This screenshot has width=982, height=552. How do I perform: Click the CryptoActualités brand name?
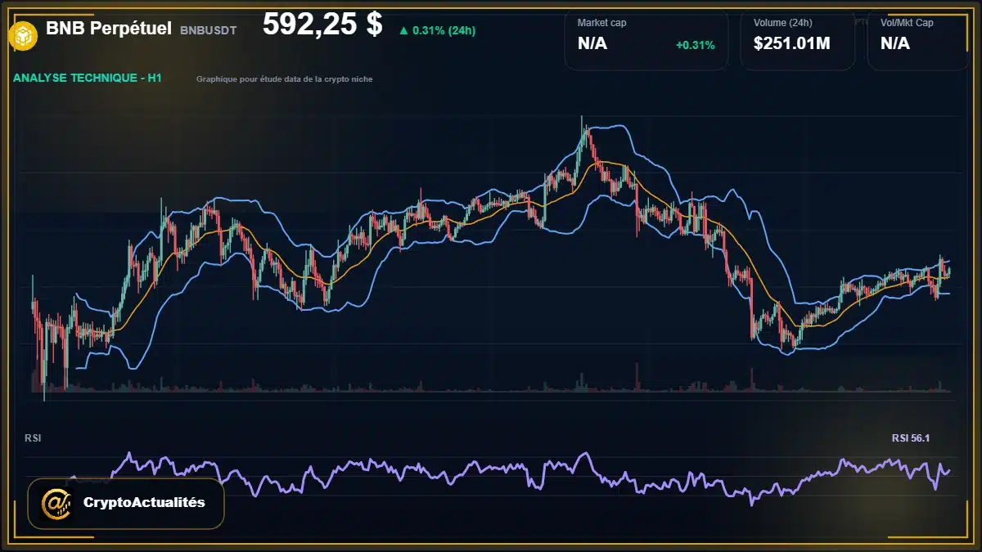click(144, 503)
